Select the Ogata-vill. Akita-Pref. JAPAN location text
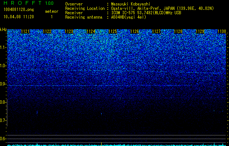Image resolution: width=229 pixels, height=146 pixels. (162, 8)
